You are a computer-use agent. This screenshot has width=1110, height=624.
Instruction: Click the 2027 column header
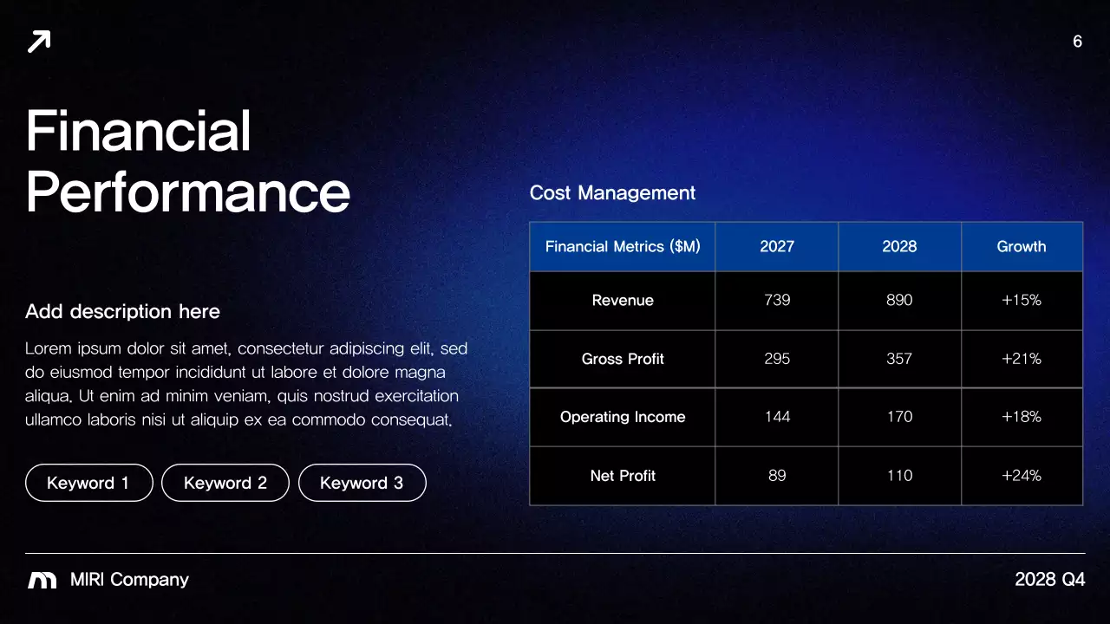point(776,246)
